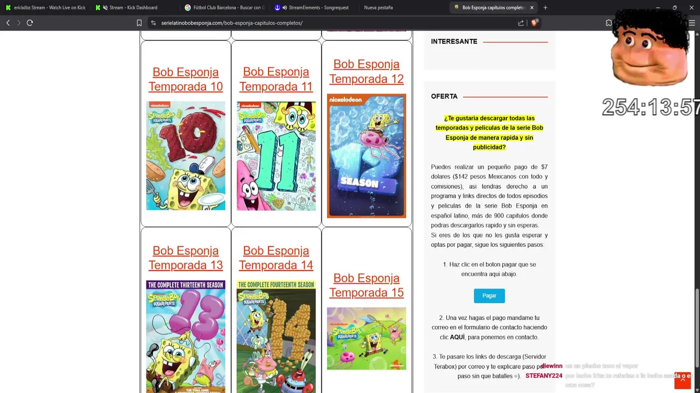Open site information icon in address bar
This screenshot has height=393, width=700.
click(x=153, y=23)
